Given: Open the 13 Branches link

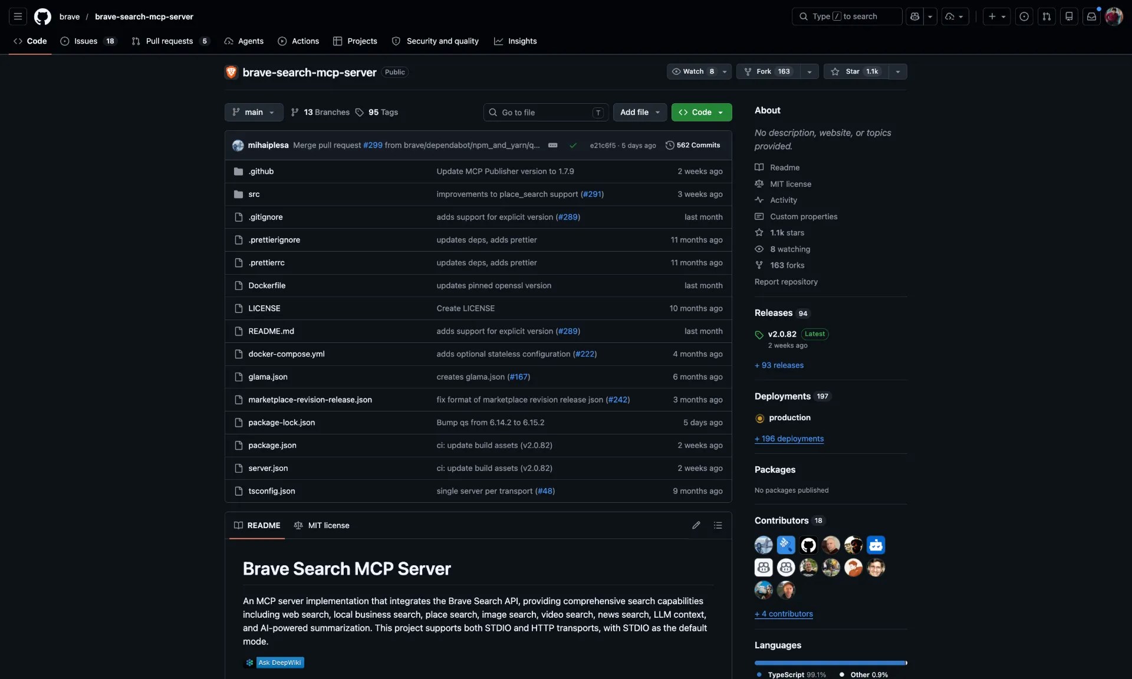Looking at the screenshot, I should point(320,112).
